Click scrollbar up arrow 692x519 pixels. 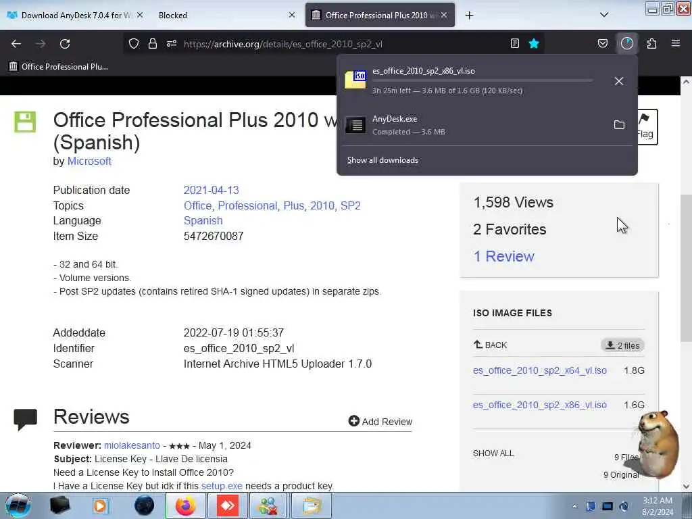click(686, 82)
